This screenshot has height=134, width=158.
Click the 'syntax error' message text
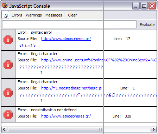point(42,32)
